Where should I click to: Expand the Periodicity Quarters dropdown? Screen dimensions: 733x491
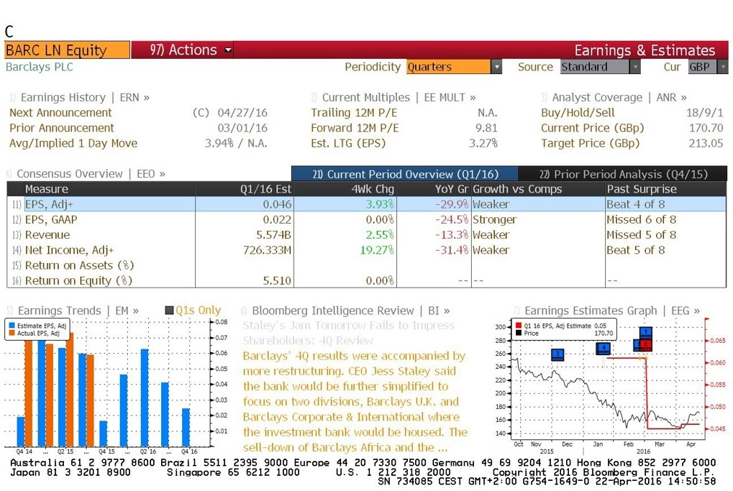pyautogui.click(x=496, y=67)
